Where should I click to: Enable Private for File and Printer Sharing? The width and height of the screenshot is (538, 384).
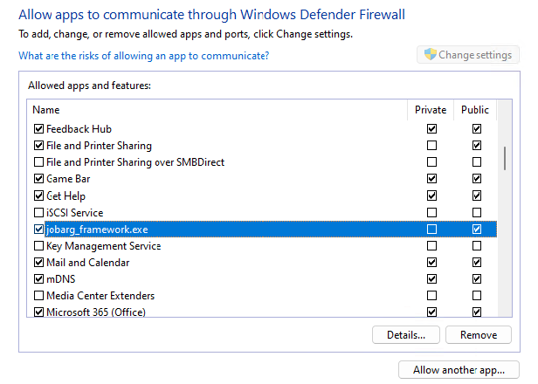pos(431,146)
